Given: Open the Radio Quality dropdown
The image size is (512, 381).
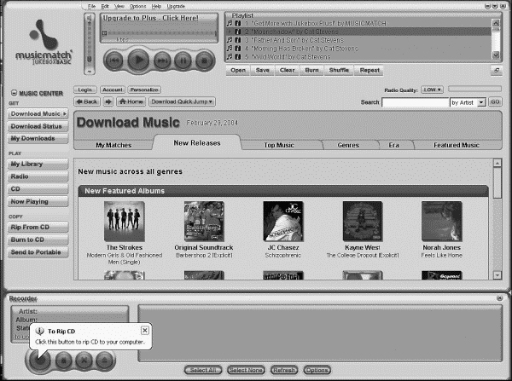Looking at the screenshot, I should (433, 89).
